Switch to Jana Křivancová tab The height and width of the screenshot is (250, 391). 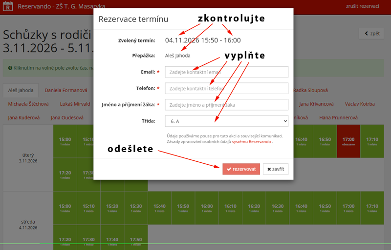point(316,104)
